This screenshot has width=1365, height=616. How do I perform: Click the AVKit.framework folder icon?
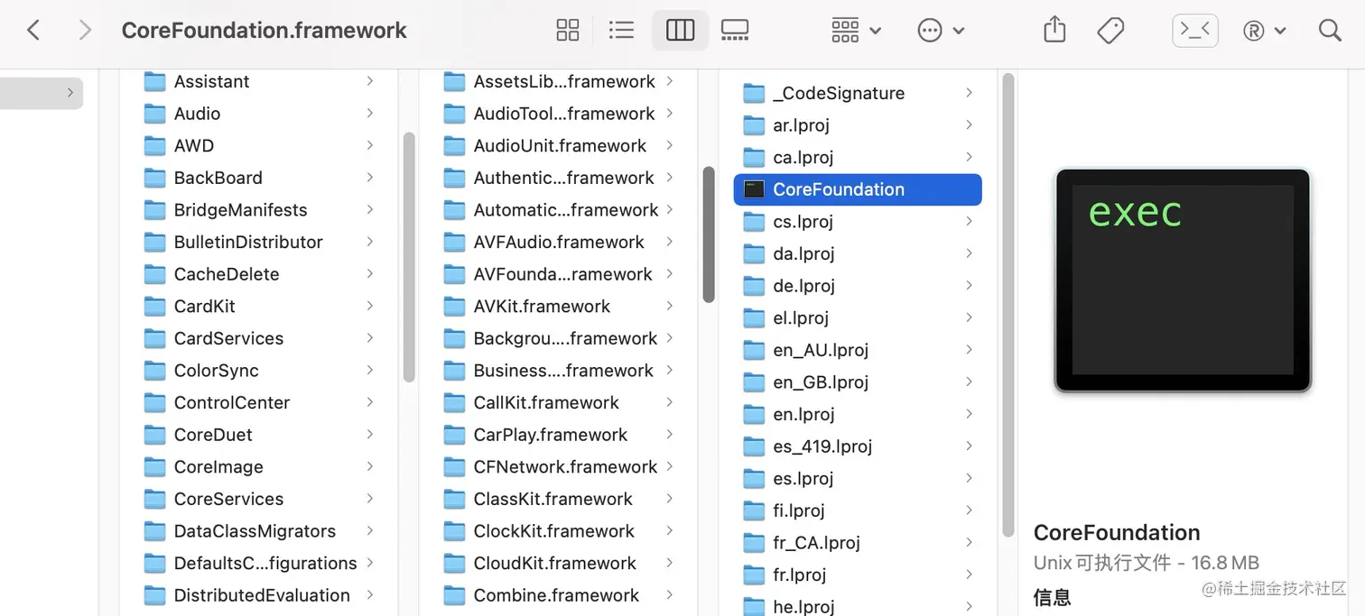(454, 307)
